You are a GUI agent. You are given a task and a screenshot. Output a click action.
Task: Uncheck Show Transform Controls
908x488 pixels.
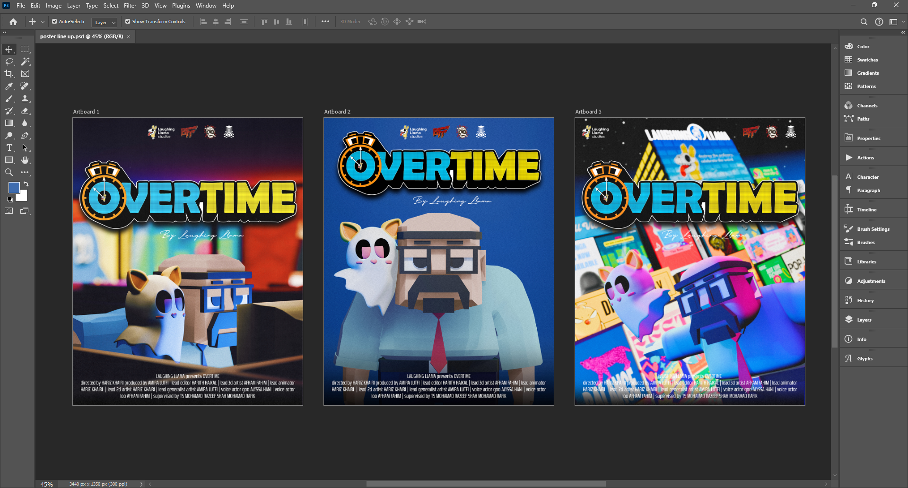[128, 22]
